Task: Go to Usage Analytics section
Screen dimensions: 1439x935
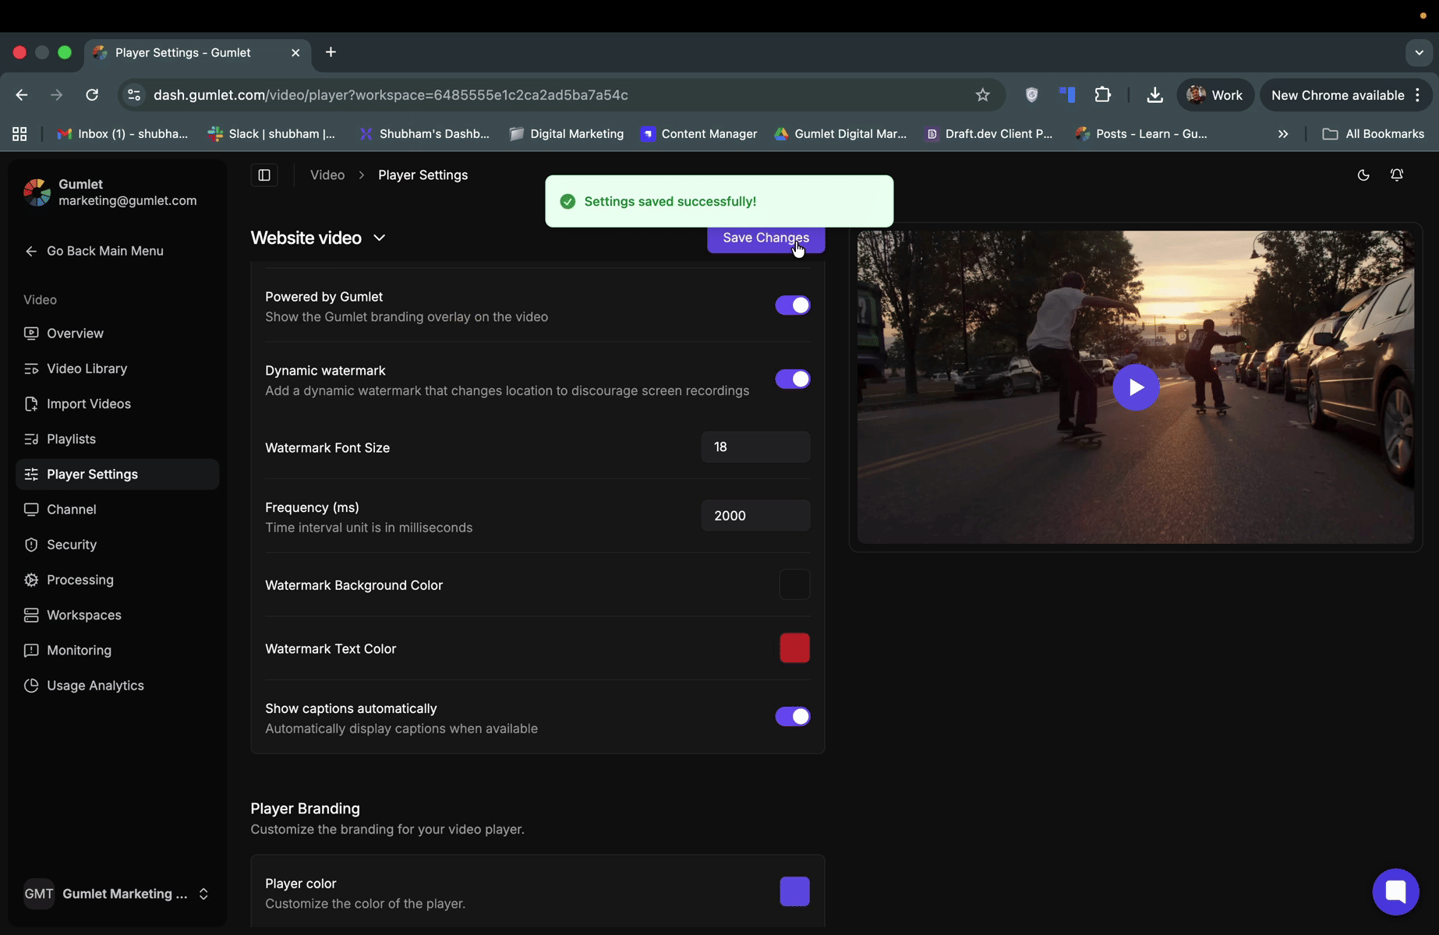Action: coord(95,686)
